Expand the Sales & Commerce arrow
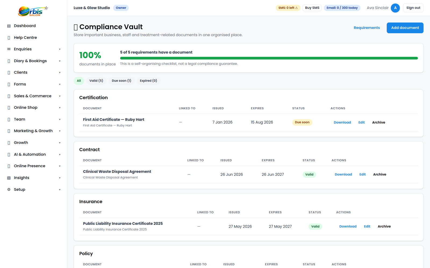The image size is (430, 268). pyautogui.click(x=60, y=96)
